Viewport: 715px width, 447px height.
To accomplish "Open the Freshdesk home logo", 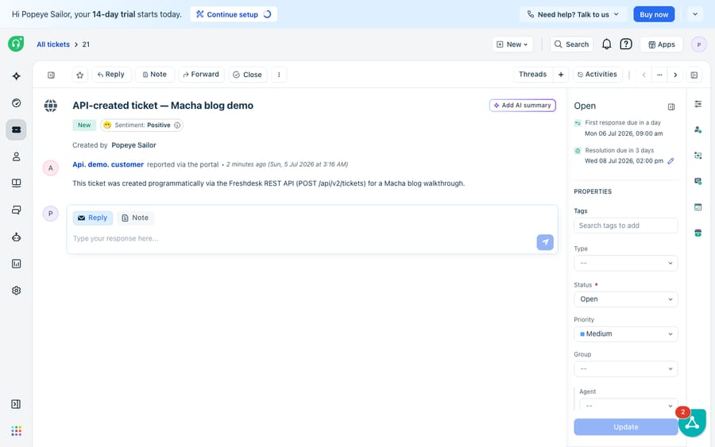I will click(x=16, y=44).
